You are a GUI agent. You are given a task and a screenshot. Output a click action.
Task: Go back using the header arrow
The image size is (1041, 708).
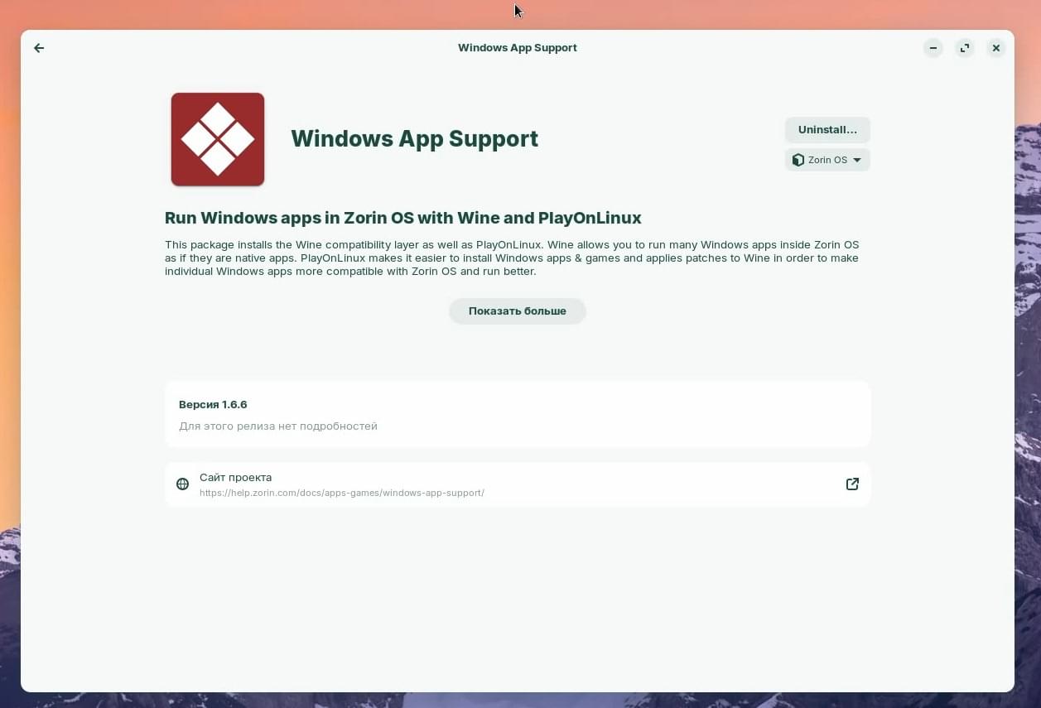pyautogui.click(x=39, y=48)
